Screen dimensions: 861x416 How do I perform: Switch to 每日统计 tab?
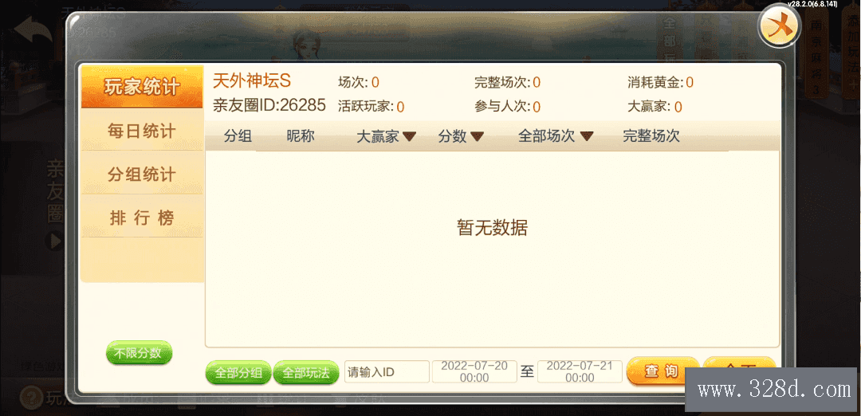click(142, 131)
